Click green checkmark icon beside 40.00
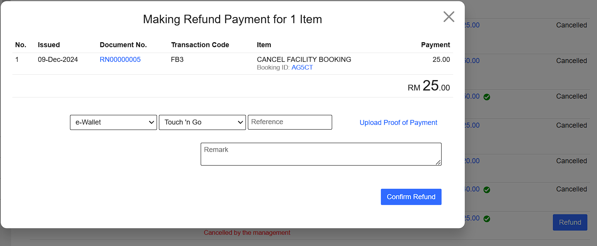The height and width of the screenshot is (246, 597). point(487,190)
